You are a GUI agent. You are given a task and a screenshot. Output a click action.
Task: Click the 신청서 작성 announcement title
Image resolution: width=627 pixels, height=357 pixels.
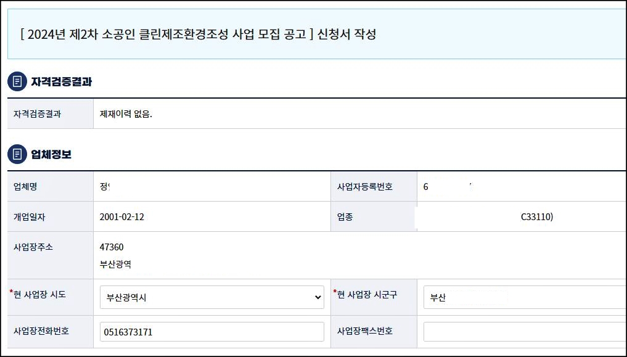197,35
